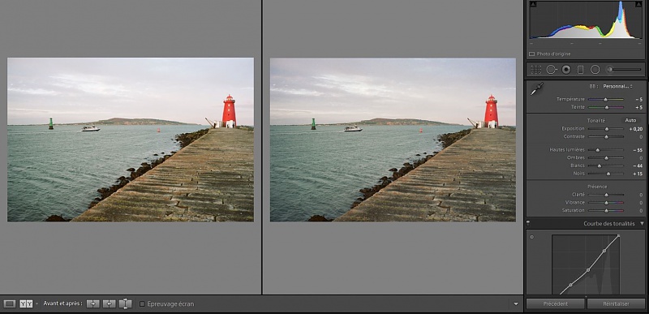This screenshot has height=314, width=649.
Task: Select the Spot Removal tool
Action: point(552,70)
